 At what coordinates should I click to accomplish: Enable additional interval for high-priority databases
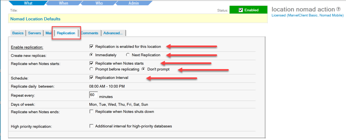click(x=91, y=126)
